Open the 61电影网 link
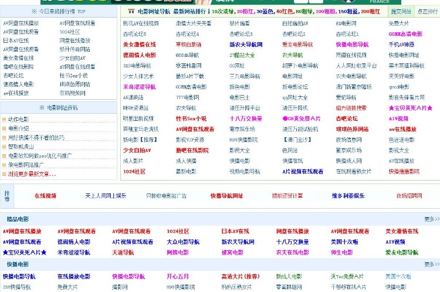 tap(346, 23)
